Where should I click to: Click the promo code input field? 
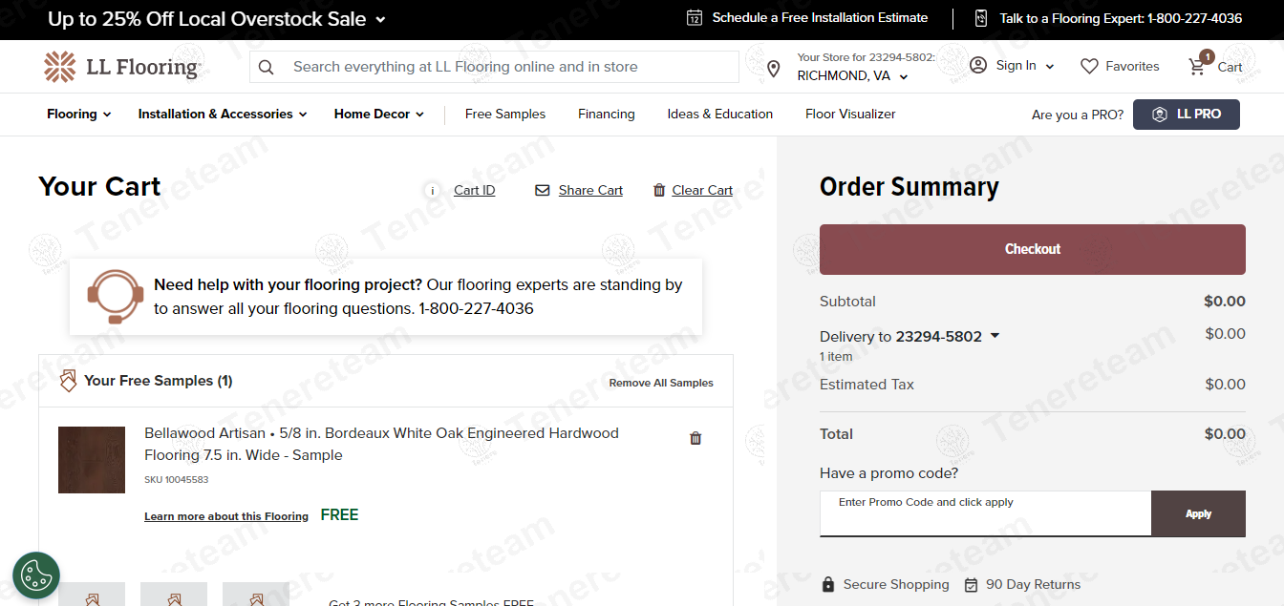tap(985, 512)
